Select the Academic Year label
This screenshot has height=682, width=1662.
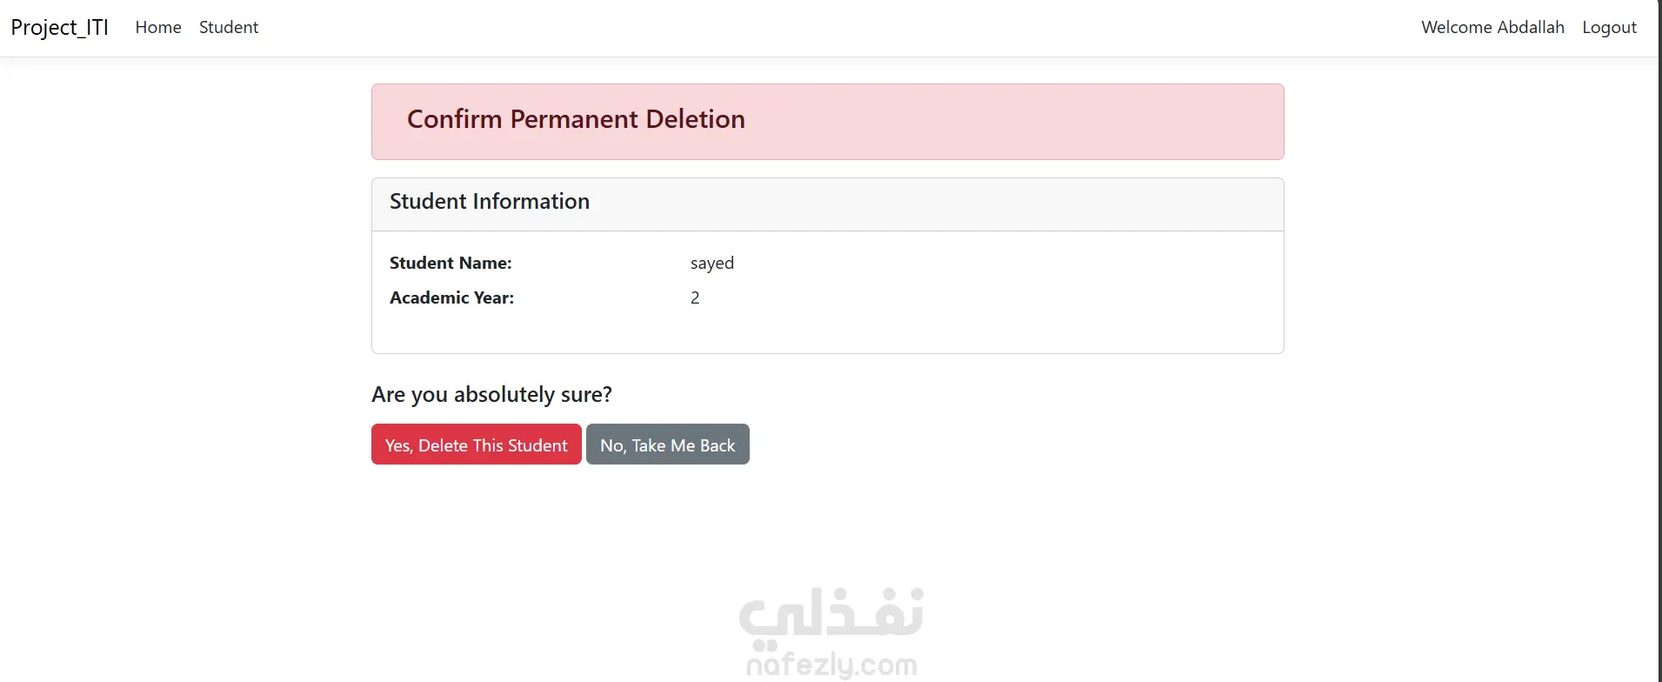pos(451,298)
